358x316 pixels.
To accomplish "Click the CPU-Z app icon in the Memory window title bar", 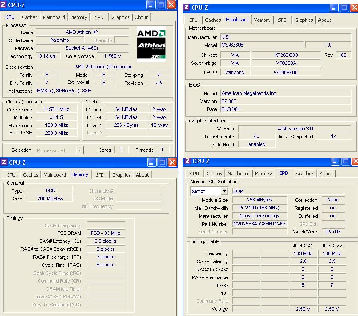I will pos(4,162).
